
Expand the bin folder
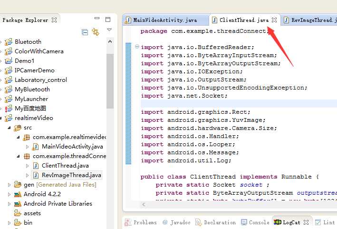(x=9, y=223)
